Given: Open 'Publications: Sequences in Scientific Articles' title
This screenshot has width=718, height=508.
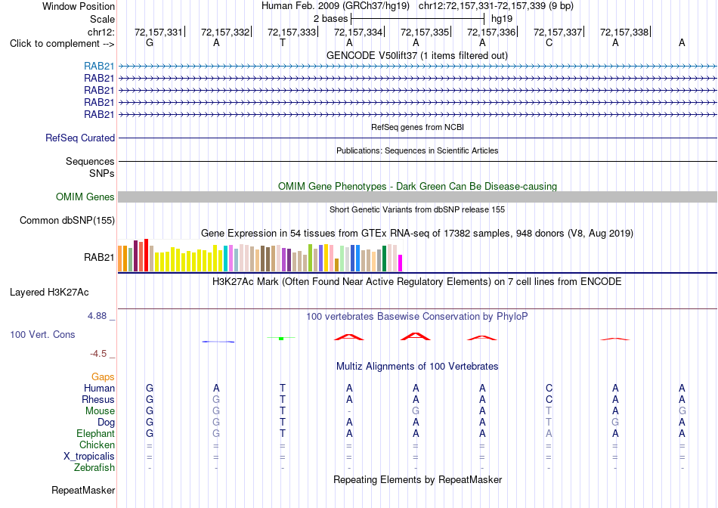Looking at the screenshot, I should click(x=417, y=150).
